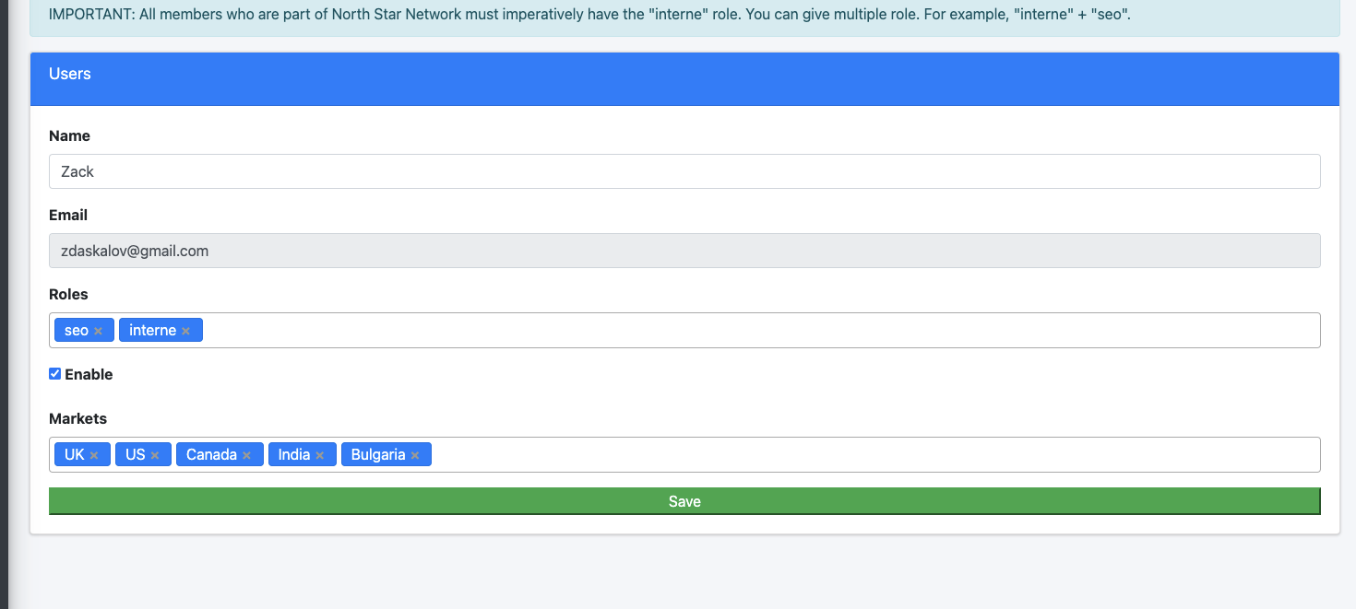
Task: Select the interne tag label
Action: coord(152,331)
